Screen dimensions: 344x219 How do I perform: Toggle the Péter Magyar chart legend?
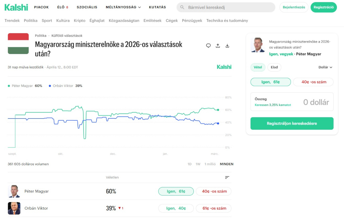(23, 86)
